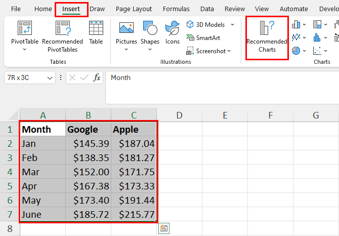Click the Select All corner triangle

[x=14, y=115]
